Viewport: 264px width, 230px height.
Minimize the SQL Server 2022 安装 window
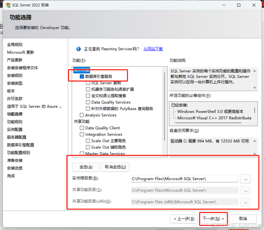pyautogui.click(x=224, y=5)
